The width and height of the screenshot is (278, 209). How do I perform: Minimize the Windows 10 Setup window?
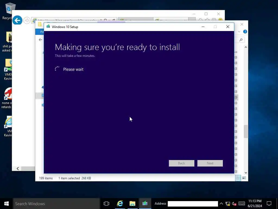click(203, 27)
